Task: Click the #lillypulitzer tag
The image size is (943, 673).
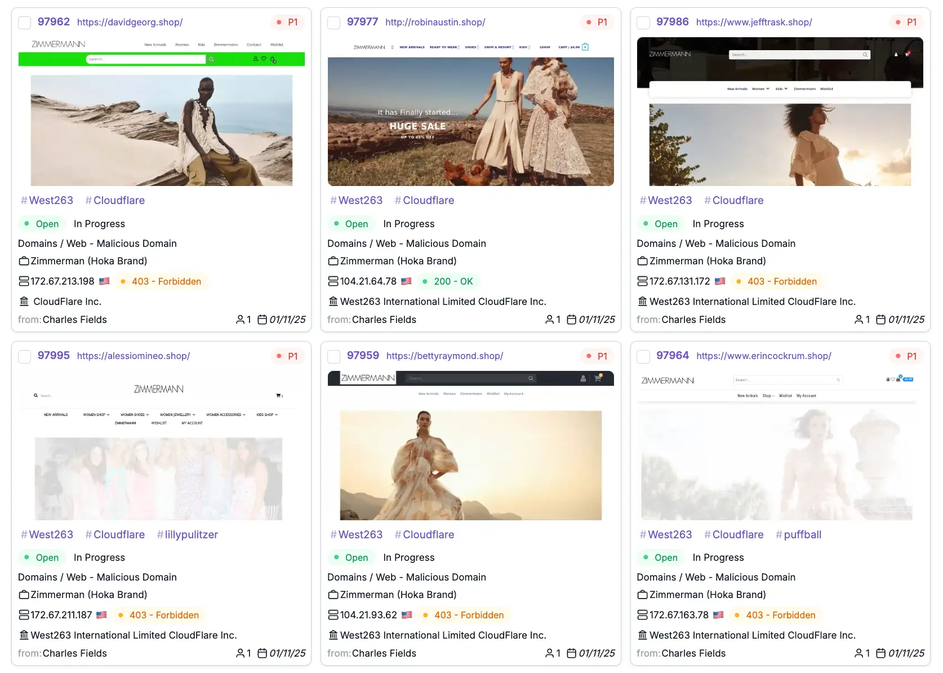Action: point(187,534)
